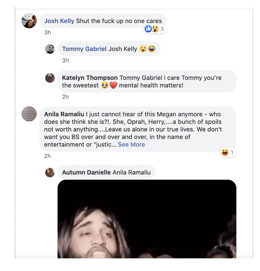Click Anila Ramaliu's round avatar
Image resolution: width=260 pixels, height=271 pixels.
pyautogui.click(x=29, y=114)
